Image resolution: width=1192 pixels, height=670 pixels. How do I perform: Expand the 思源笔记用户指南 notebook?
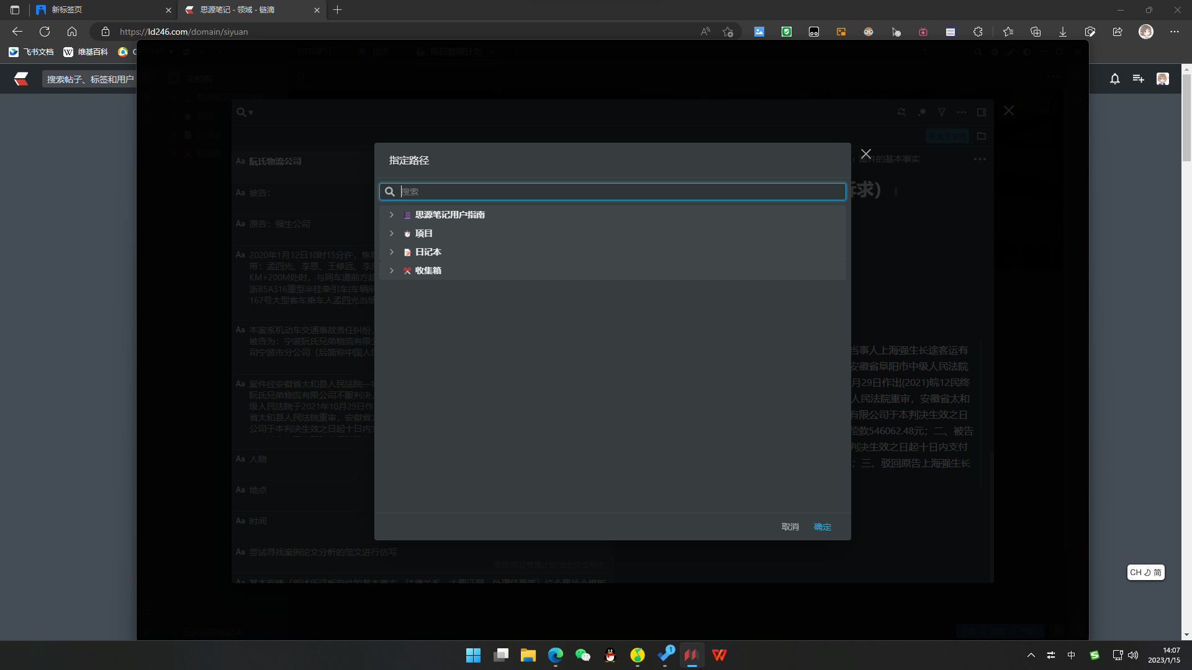tap(391, 215)
